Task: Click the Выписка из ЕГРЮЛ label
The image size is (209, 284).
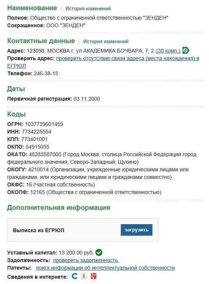Action: 39,230
